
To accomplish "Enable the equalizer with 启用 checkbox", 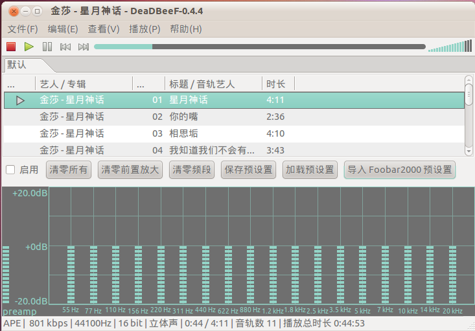I will point(10,170).
